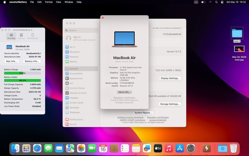249x156 pixels.
Task: Launch Safari from the Dock
Action: pos(37,149)
